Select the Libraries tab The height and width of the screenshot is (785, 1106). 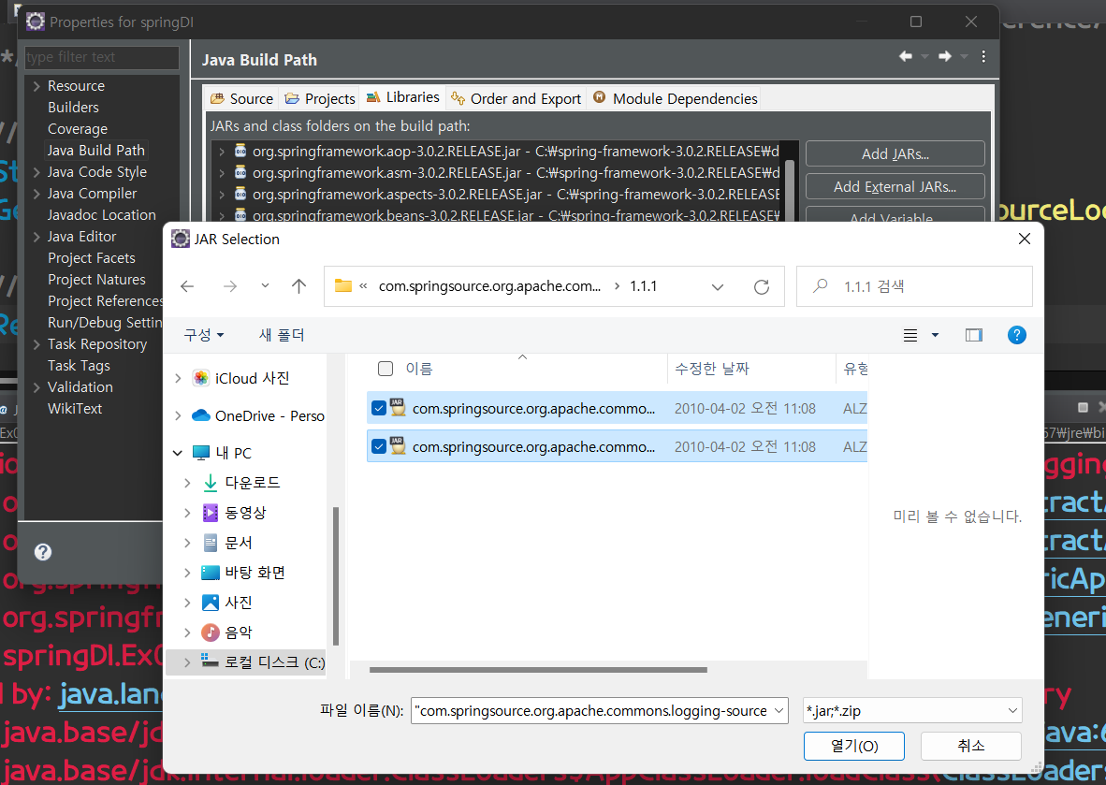pyautogui.click(x=403, y=97)
